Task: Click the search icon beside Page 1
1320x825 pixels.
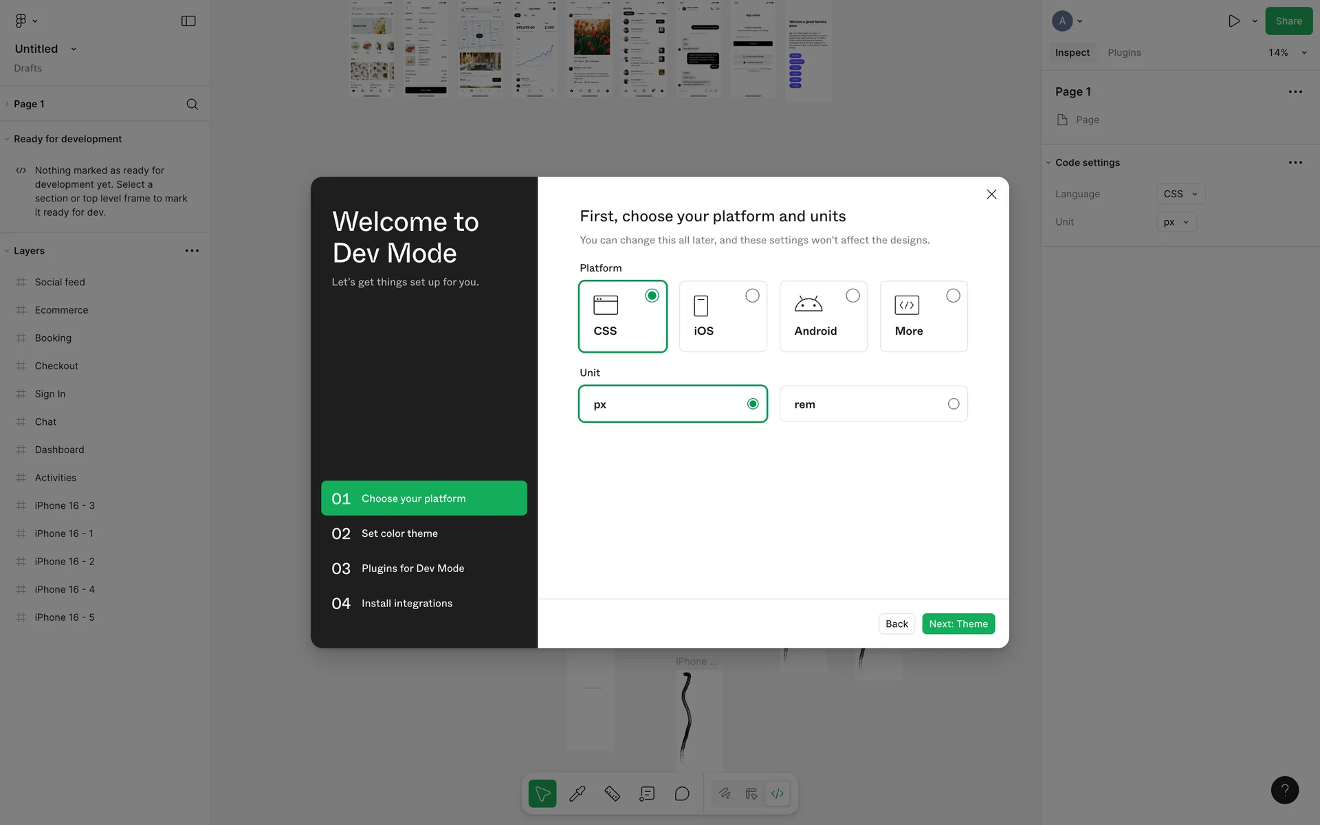Action: click(x=192, y=104)
